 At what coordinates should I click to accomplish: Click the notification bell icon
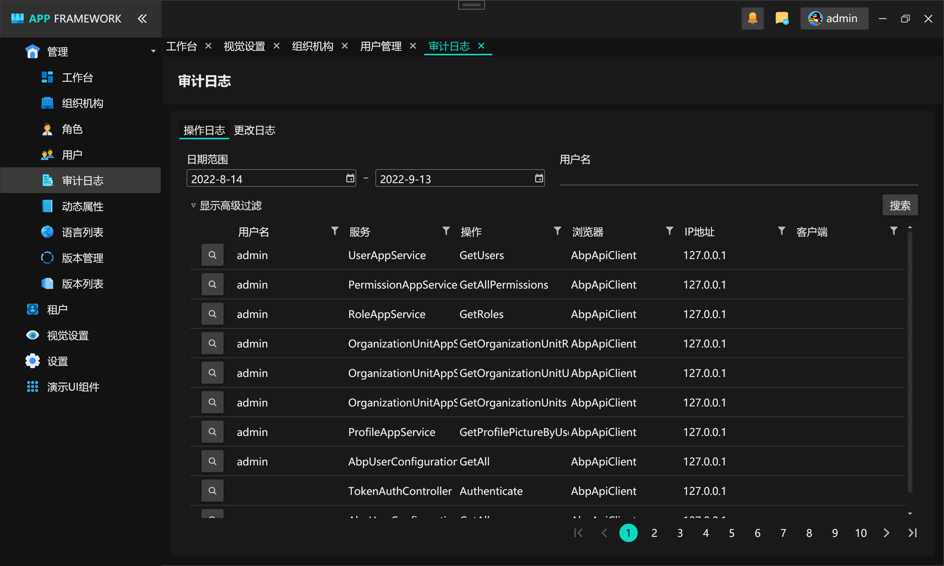(x=753, y=18)
